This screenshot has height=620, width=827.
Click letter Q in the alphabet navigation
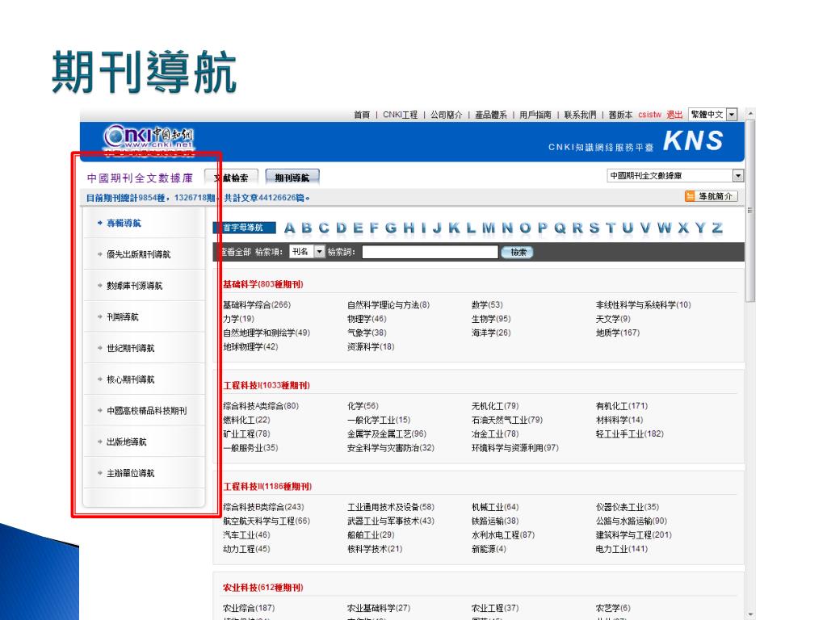coord(560,228)
